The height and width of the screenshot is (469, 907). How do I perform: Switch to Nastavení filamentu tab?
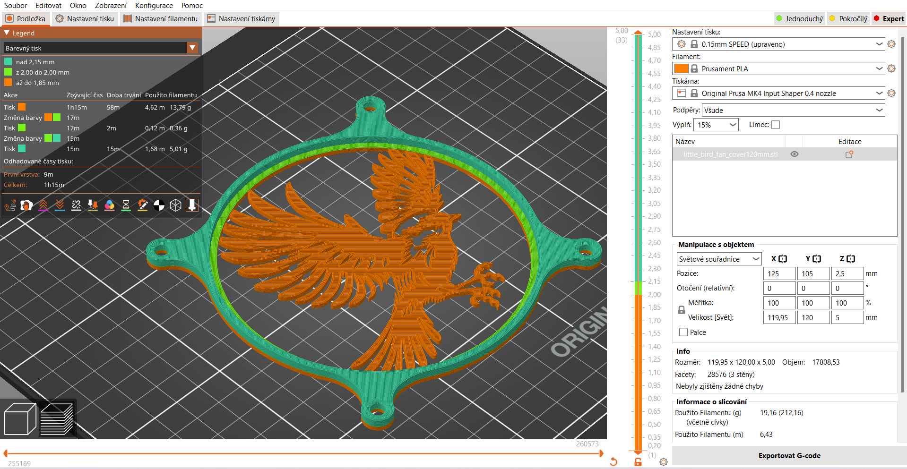pos(161,19)
